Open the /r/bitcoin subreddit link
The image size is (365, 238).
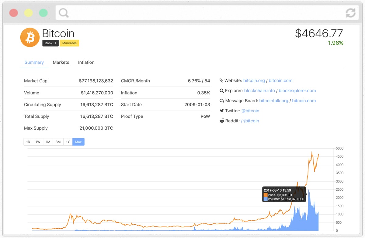(250, 121)
